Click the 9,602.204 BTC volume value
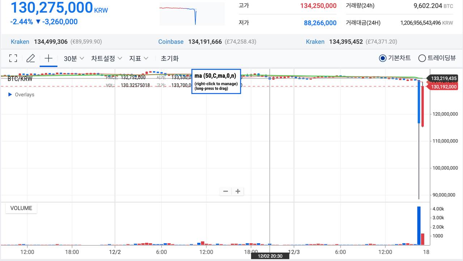Viewport: 463px width, 261px height. point(433,6)
